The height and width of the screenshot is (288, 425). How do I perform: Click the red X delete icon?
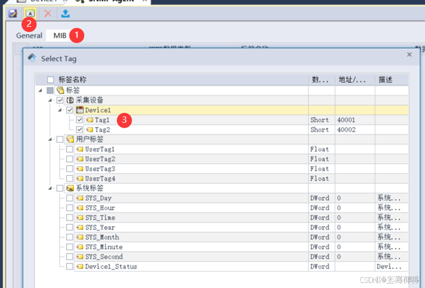tap(48, 13)
